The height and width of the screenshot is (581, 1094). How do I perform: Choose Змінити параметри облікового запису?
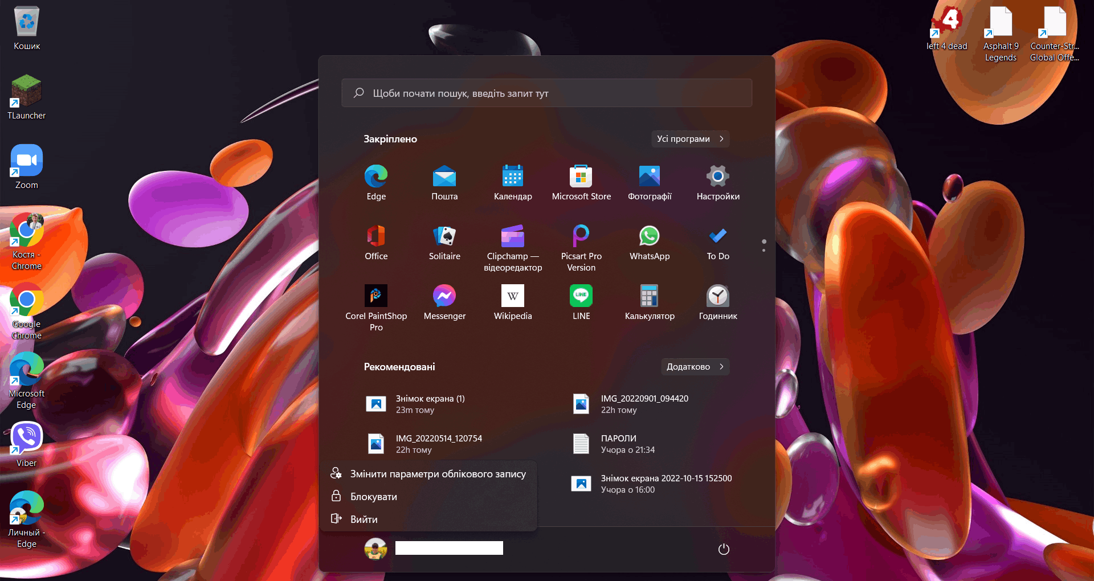pyautogui.click(x=428, y=474)
